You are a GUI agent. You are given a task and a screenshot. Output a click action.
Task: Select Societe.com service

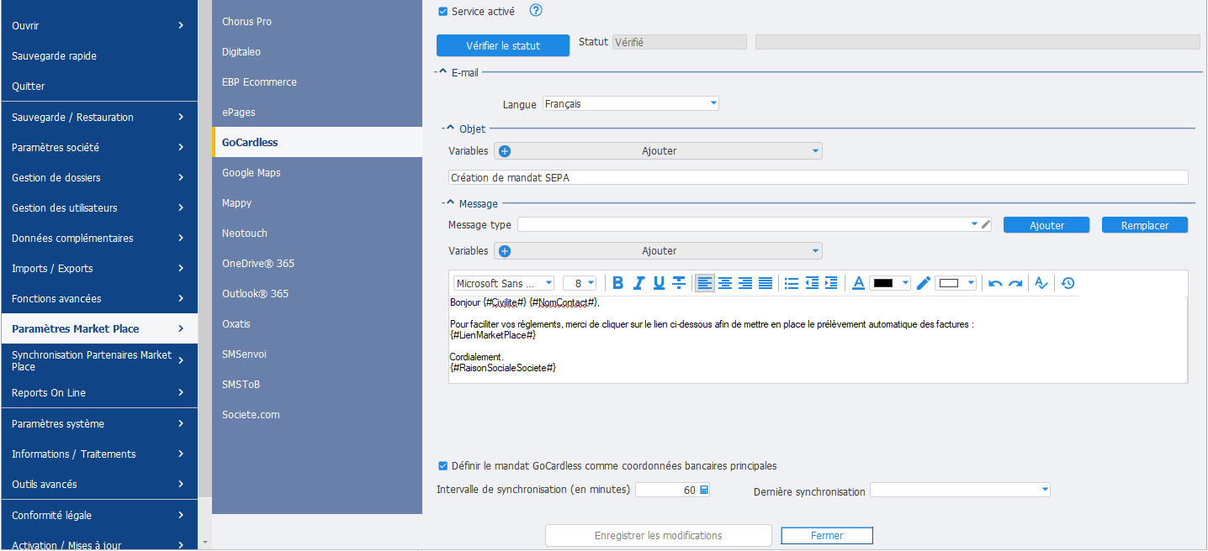click(317, 414)
